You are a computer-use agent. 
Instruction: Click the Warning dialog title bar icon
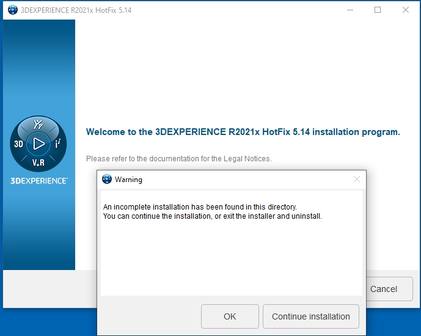[x=106, y=179]
